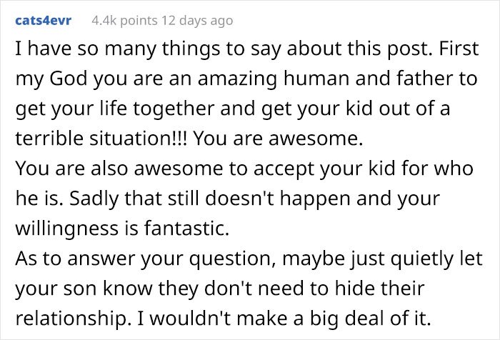
Task: Click the 4.4k points score text
Action: (124, 21)
